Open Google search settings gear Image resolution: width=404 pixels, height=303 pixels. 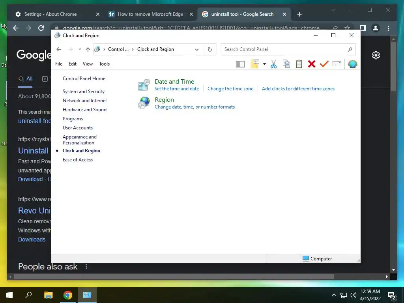tap(376, 55)
